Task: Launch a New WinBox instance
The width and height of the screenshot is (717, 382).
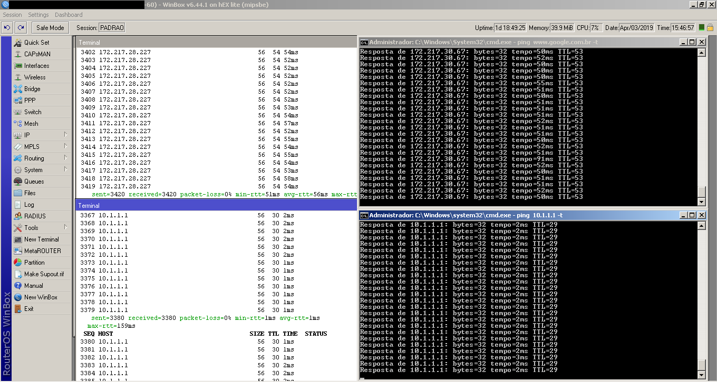Action: 41,297
